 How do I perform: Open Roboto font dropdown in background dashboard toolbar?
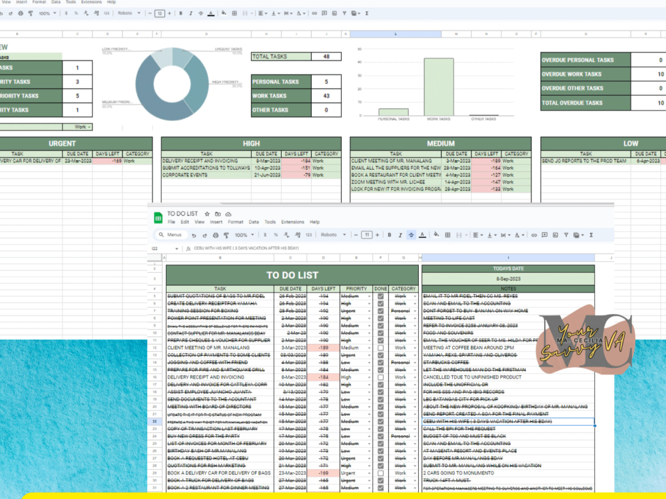coord(129,13)
